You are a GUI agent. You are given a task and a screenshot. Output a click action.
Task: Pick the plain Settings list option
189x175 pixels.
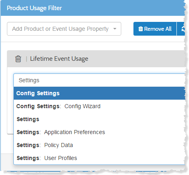100,119
